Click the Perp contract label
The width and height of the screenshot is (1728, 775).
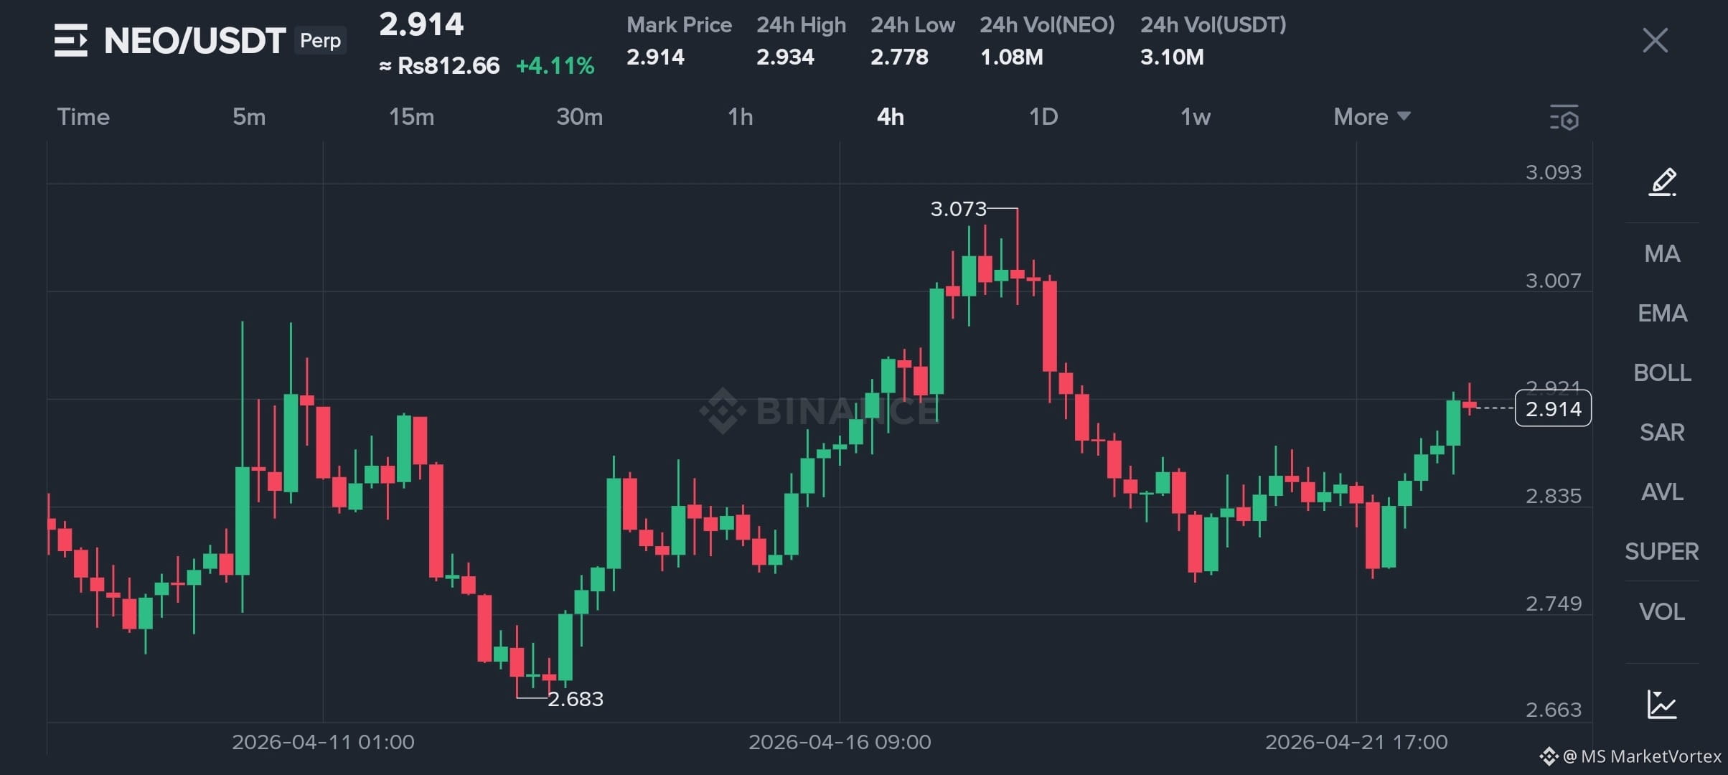[x=320, y=40]
